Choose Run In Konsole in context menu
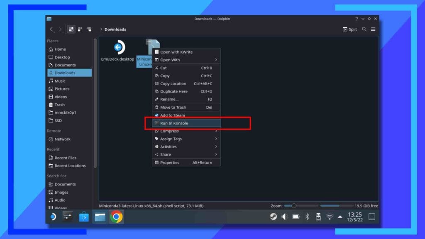Screen dimensions: 425x239 pyautogui.click(x=186, y=123)
